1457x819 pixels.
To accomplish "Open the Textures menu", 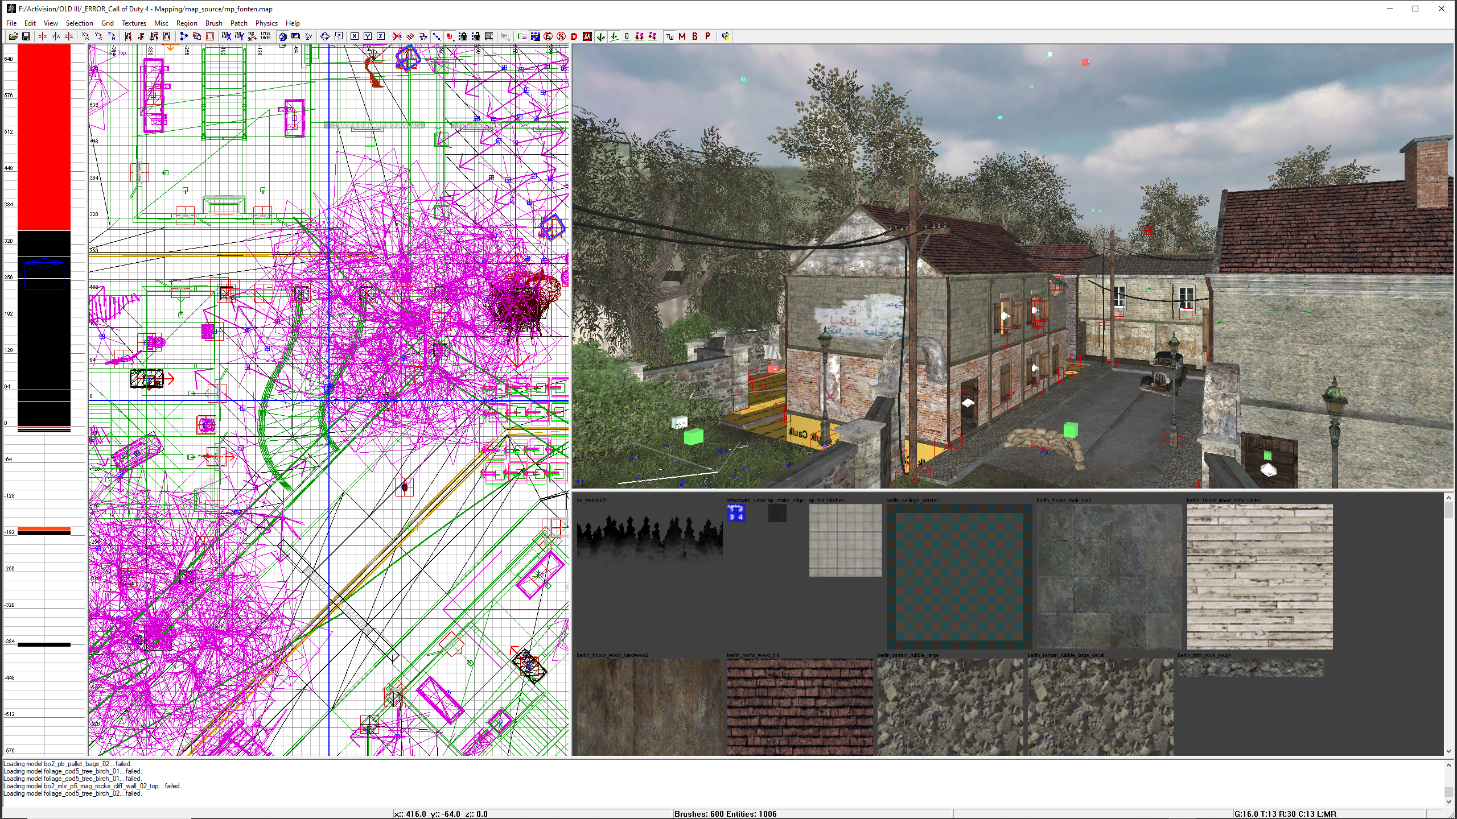I will point(134,23).
